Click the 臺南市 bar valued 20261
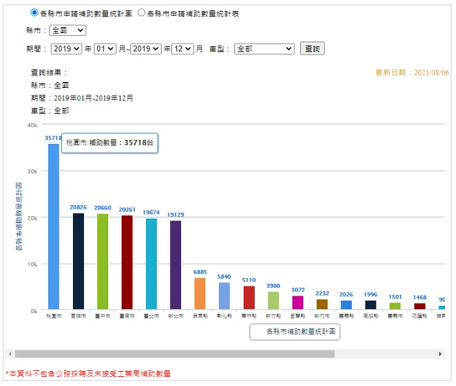Viewport: 456px width, 386px height. pyautogui.click(x=127, y=262)
